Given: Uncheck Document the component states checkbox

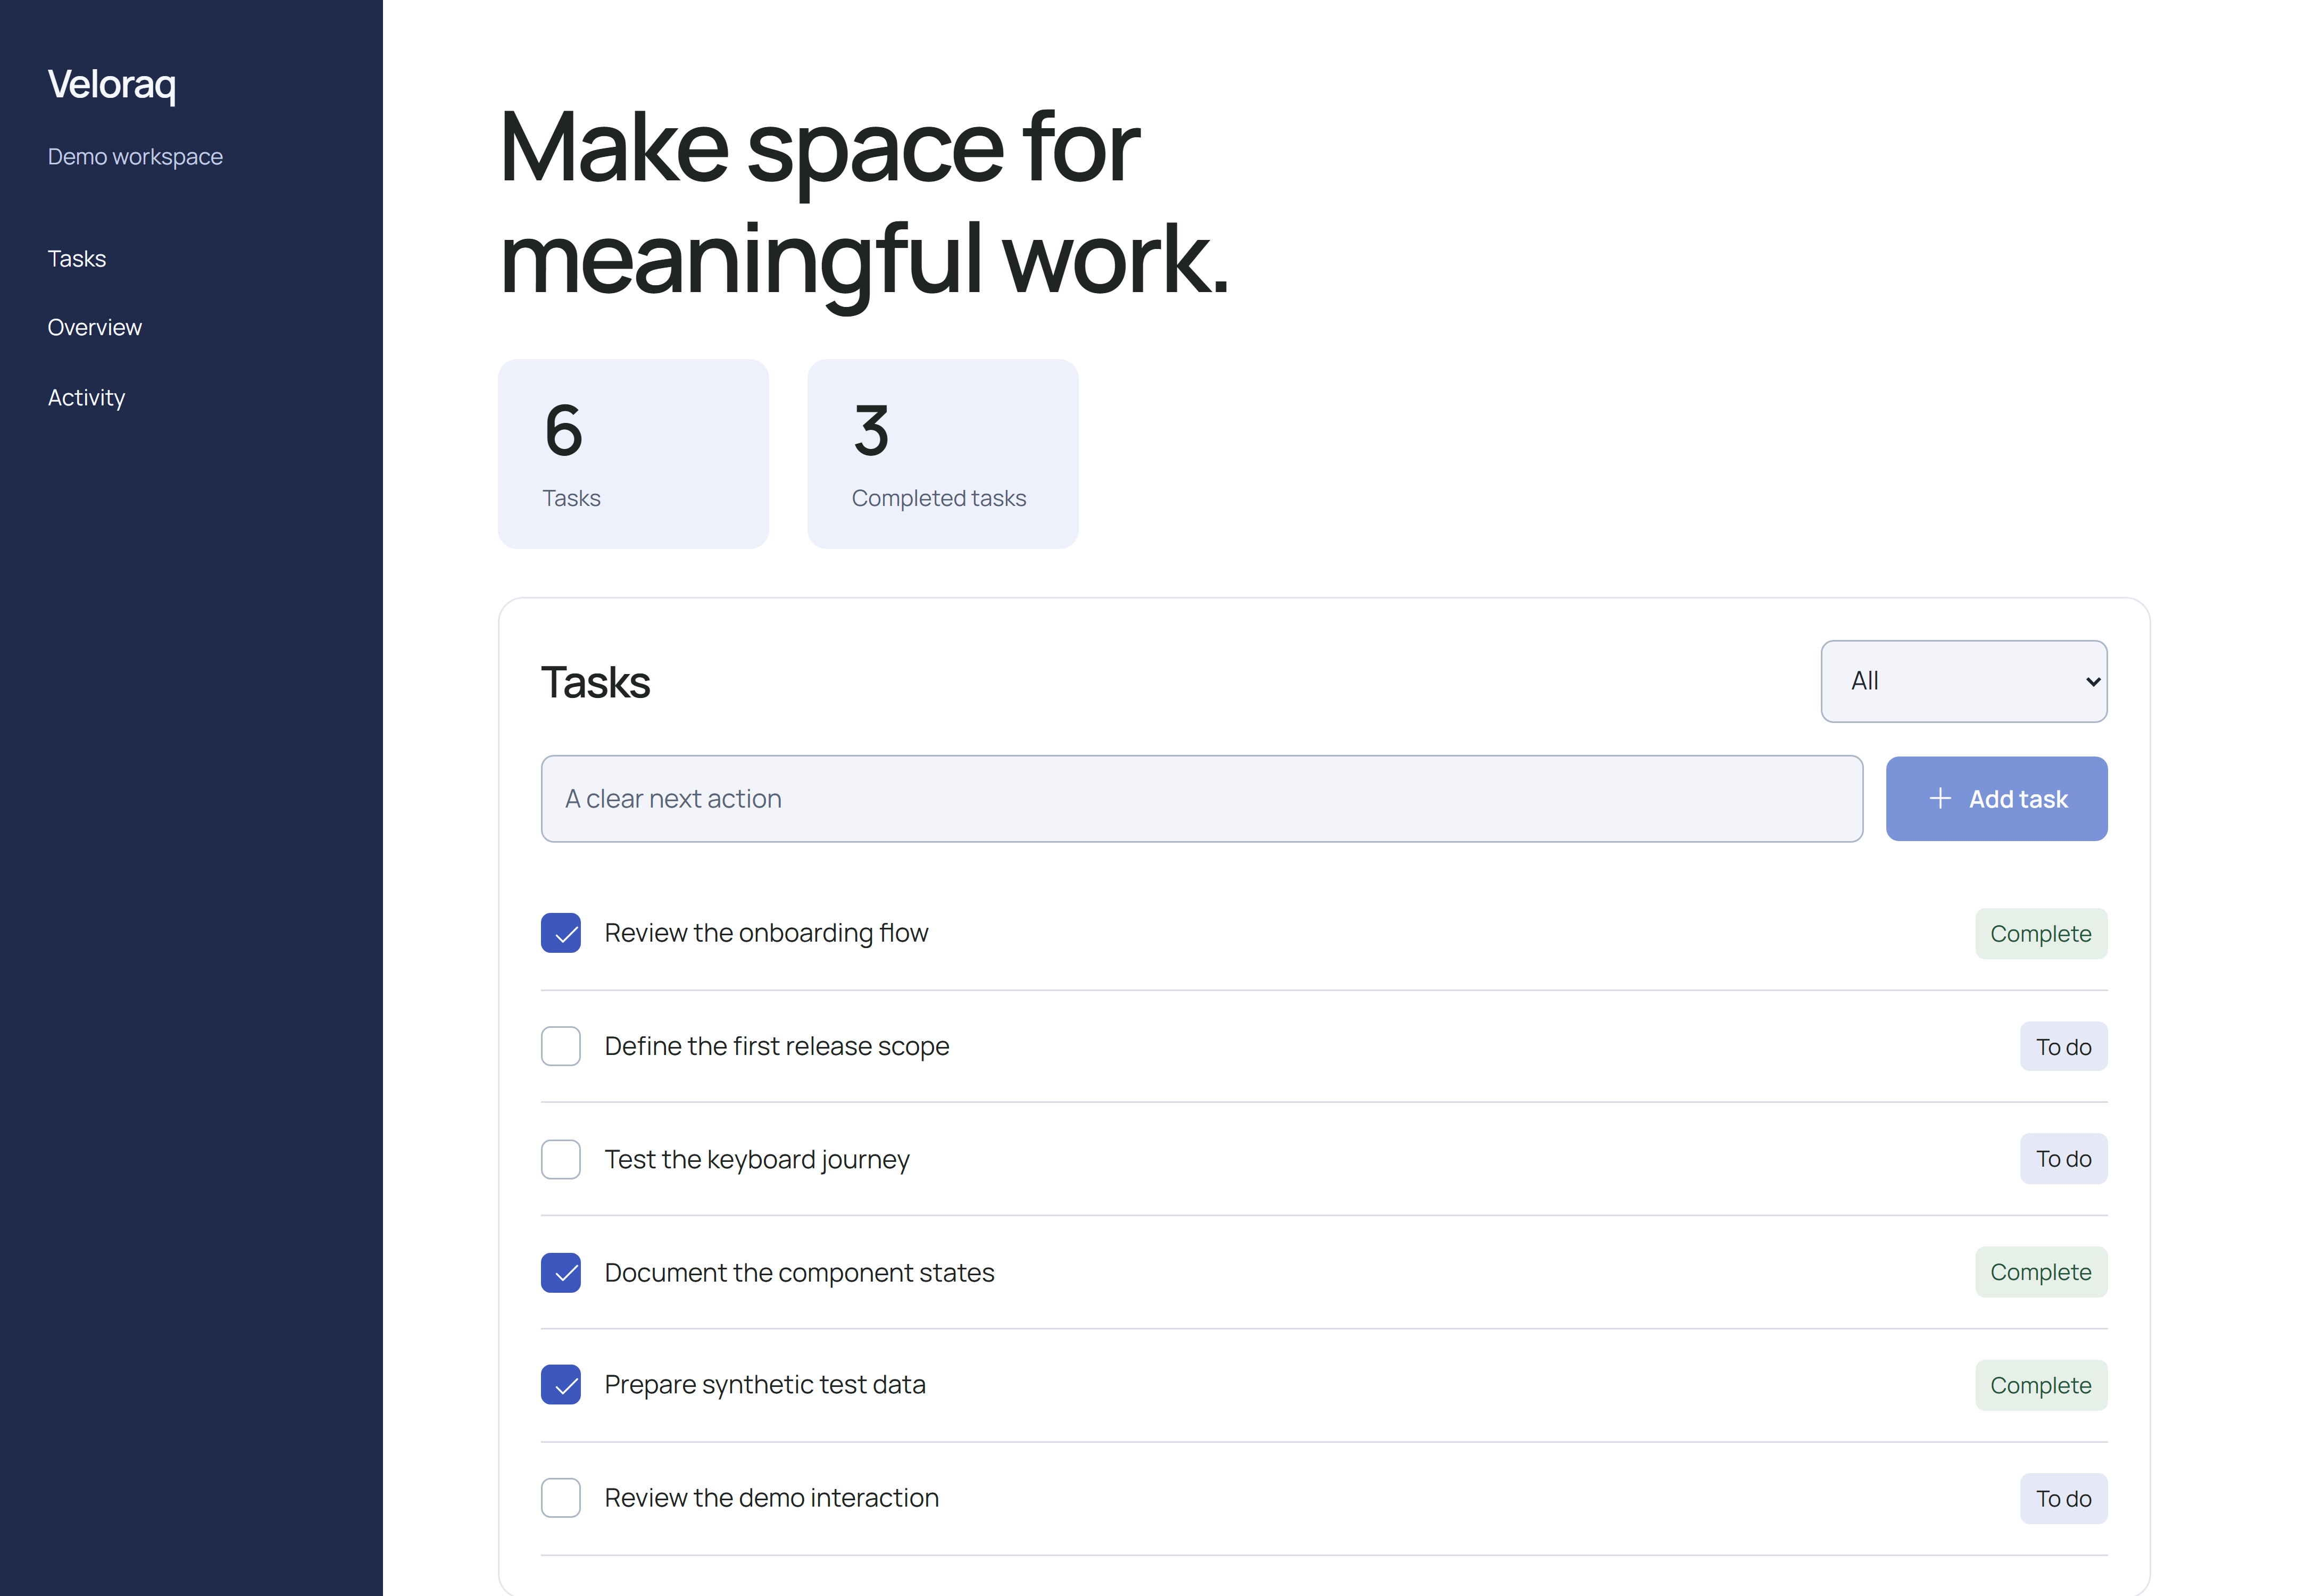Looking at the screenshot, I should [560, 1272].
